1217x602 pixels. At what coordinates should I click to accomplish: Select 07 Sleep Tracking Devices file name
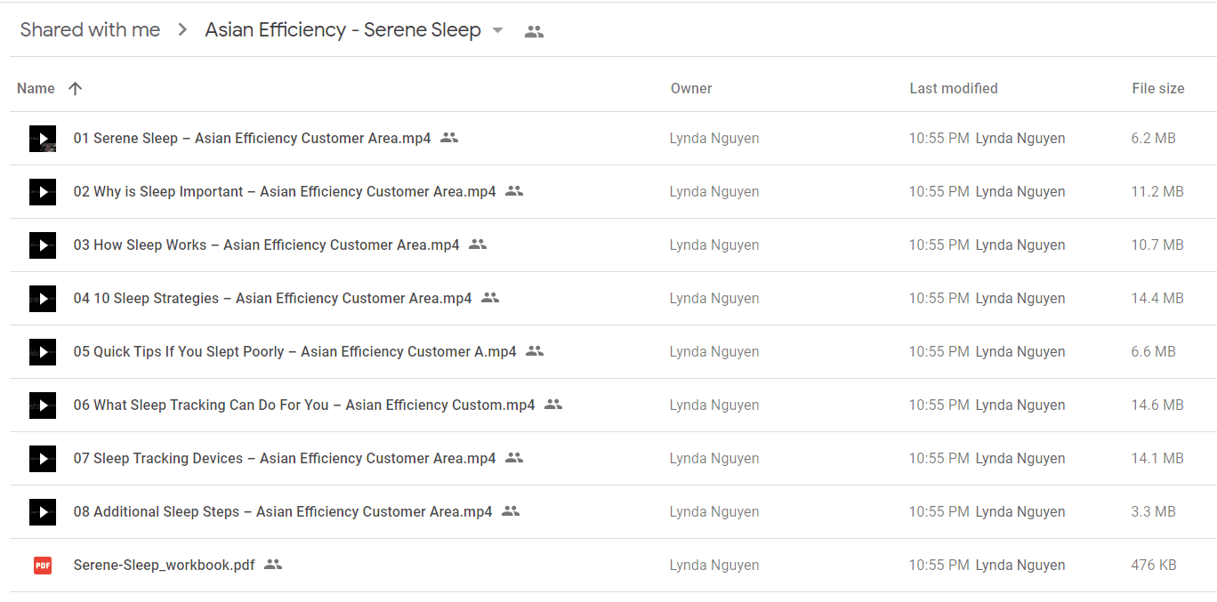285,458
